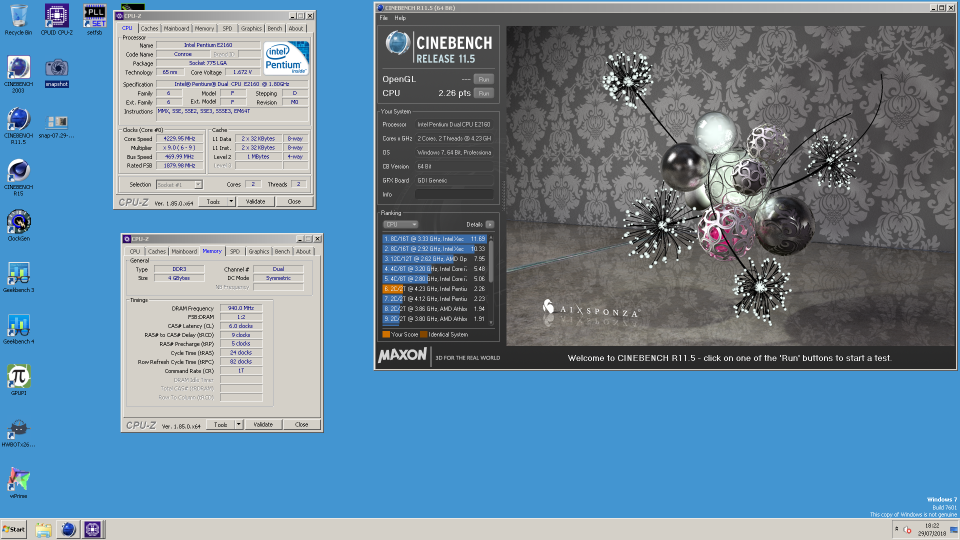Open Bench tab in the lower CPU-Z window

tap(282, 251)
